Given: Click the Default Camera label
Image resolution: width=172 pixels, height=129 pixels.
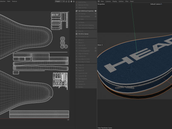Looking at the screenshot, I should click(x=156, y=4).
